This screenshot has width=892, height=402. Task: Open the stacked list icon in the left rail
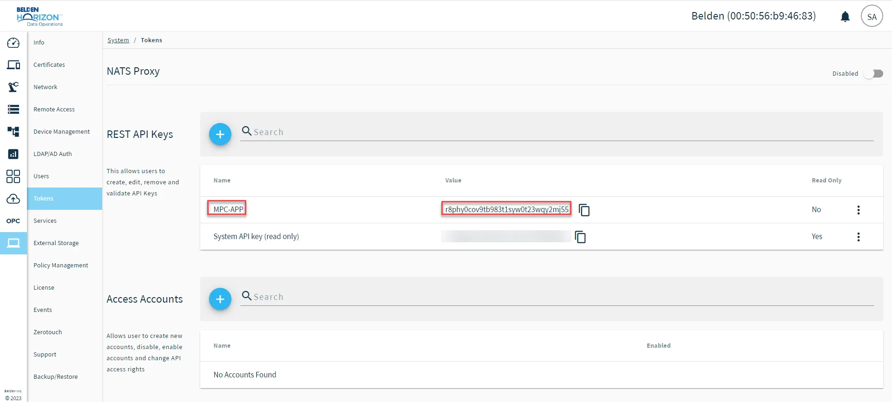[13, 109]
